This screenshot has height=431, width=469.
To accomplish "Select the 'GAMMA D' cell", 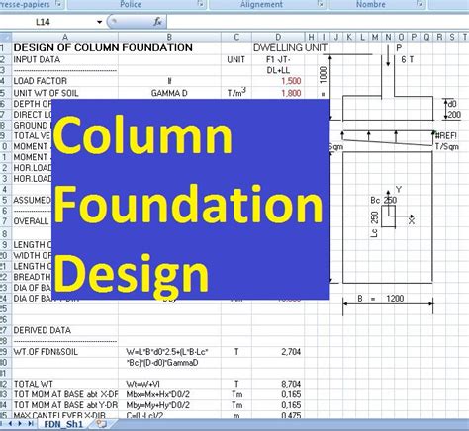I will [x=169, y=93].
